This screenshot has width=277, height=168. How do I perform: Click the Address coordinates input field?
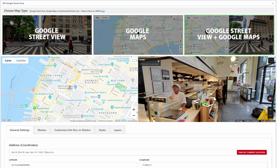click(123, 152)
